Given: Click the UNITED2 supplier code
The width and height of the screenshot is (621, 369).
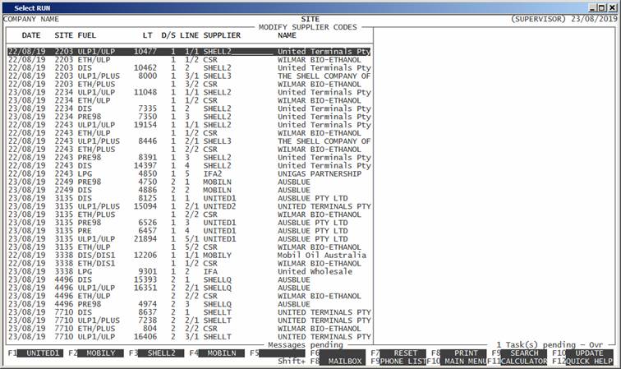Looking at the screenshot, I should pos(219,206).
